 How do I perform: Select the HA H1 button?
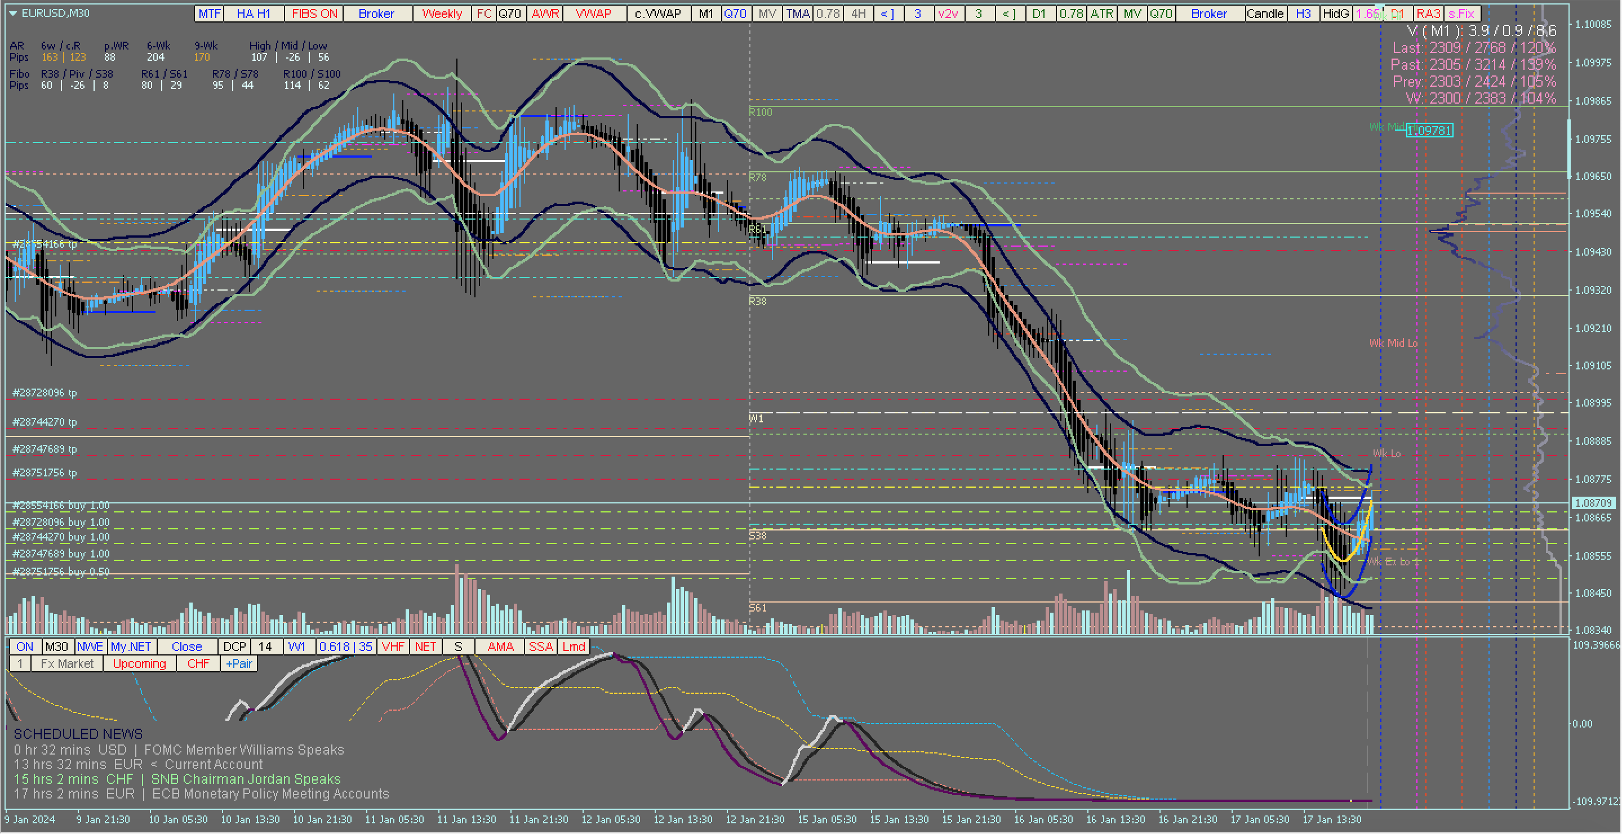click(254, 14)
